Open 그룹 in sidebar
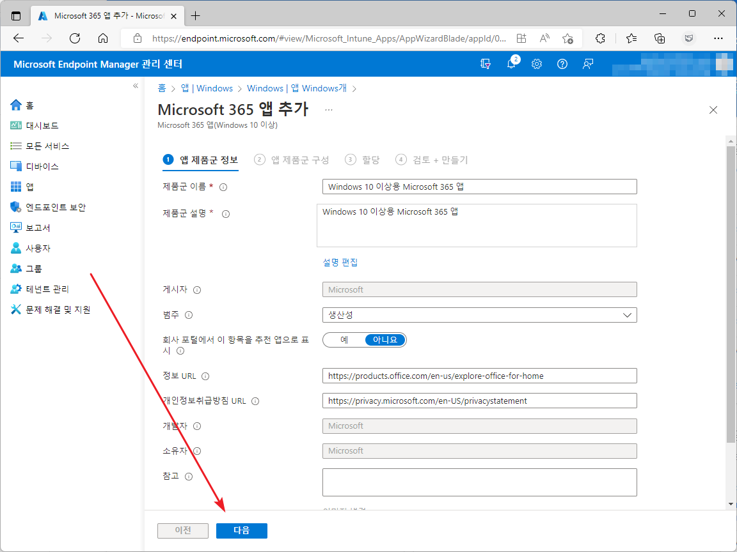Screen dimensions: 737x552 point(26,268)
